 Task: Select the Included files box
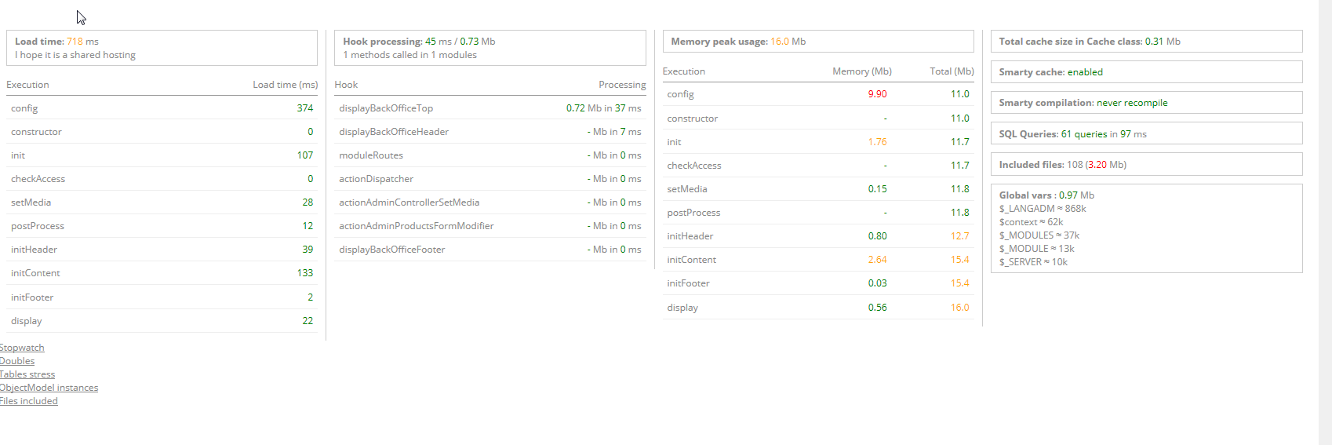[x=1146, y=165]
